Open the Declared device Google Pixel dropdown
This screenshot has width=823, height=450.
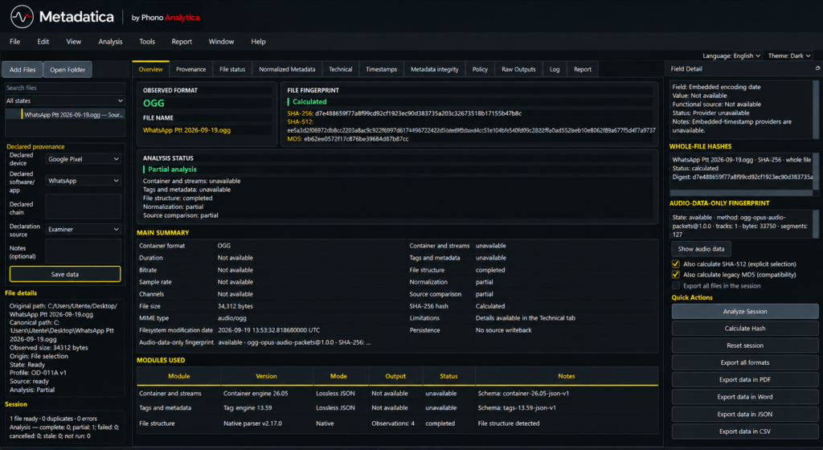click(83, 159)
